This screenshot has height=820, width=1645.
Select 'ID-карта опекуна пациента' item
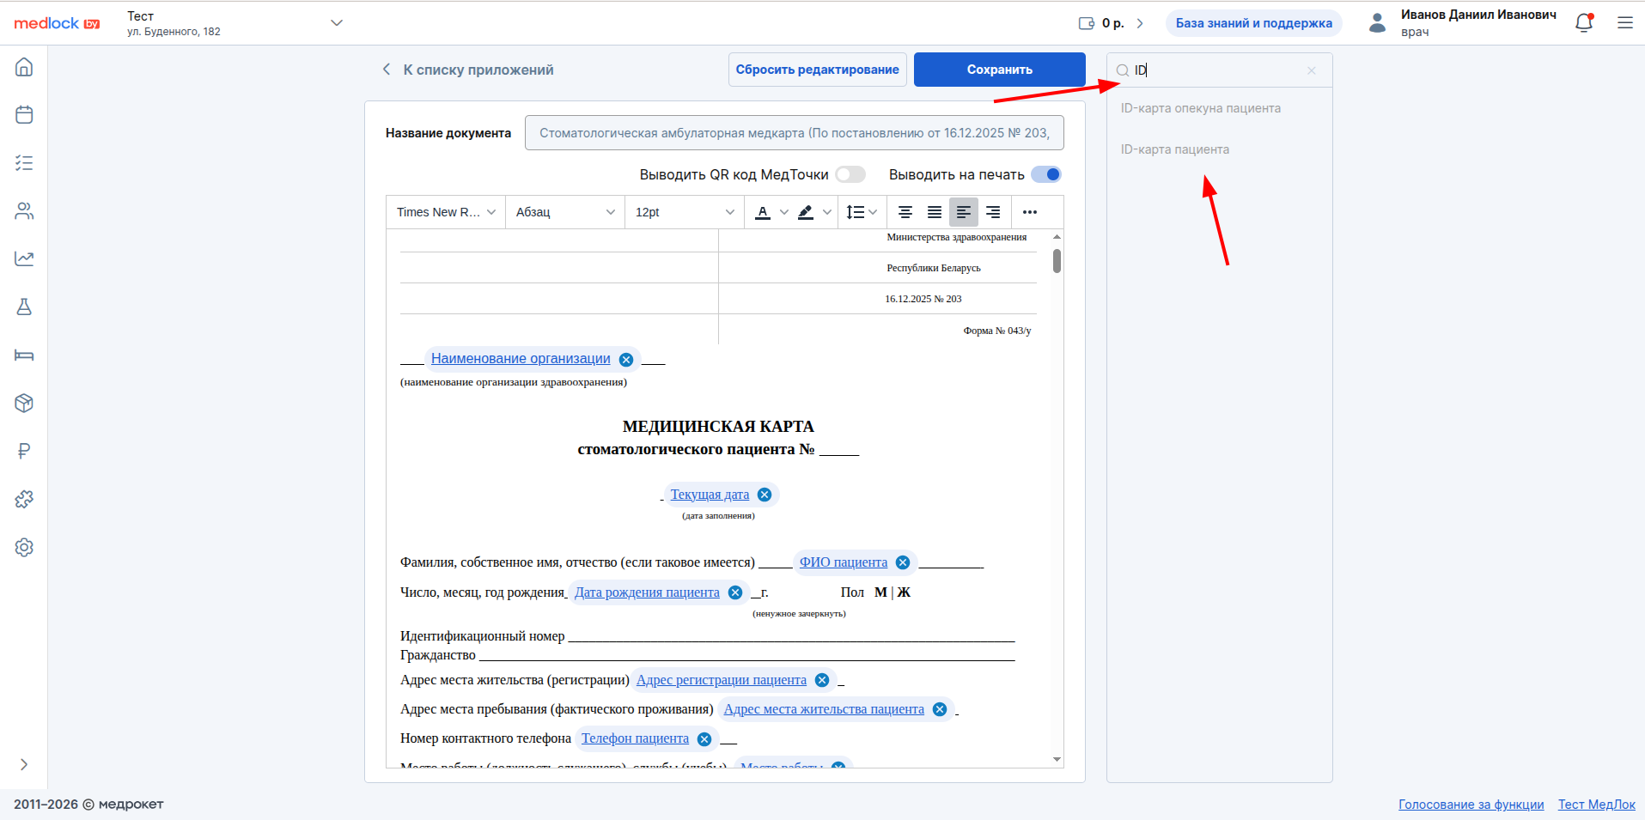pos(1200,108)
